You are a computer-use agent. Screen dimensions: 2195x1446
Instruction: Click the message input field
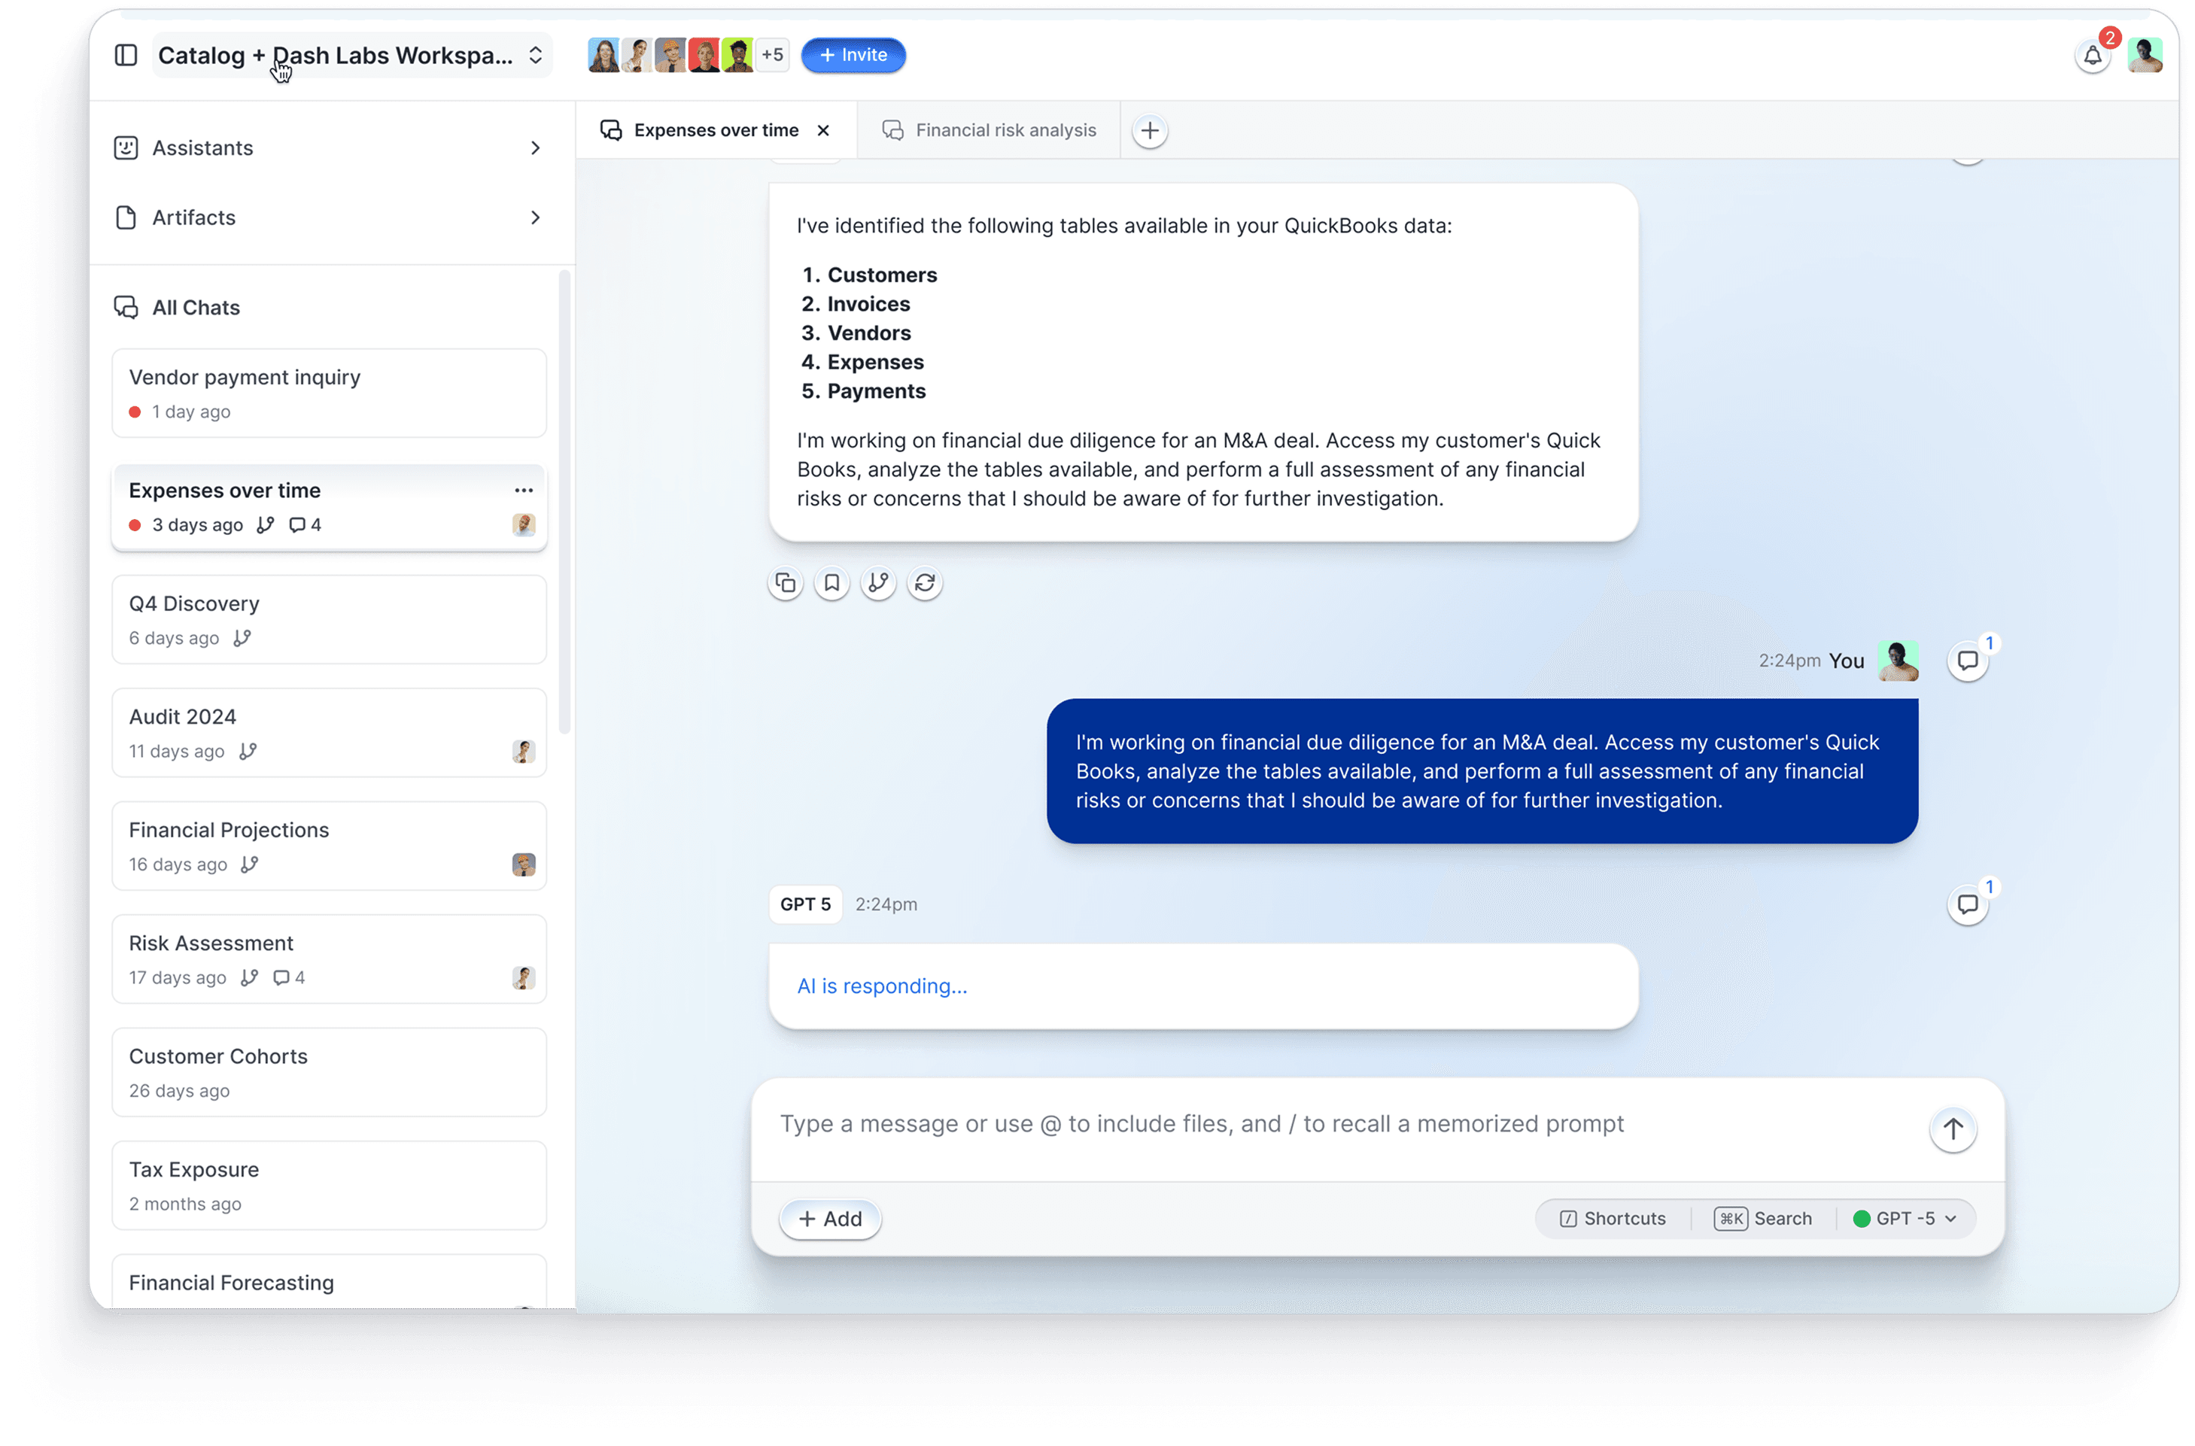pyautogui.click(x=1199, y=1124)
